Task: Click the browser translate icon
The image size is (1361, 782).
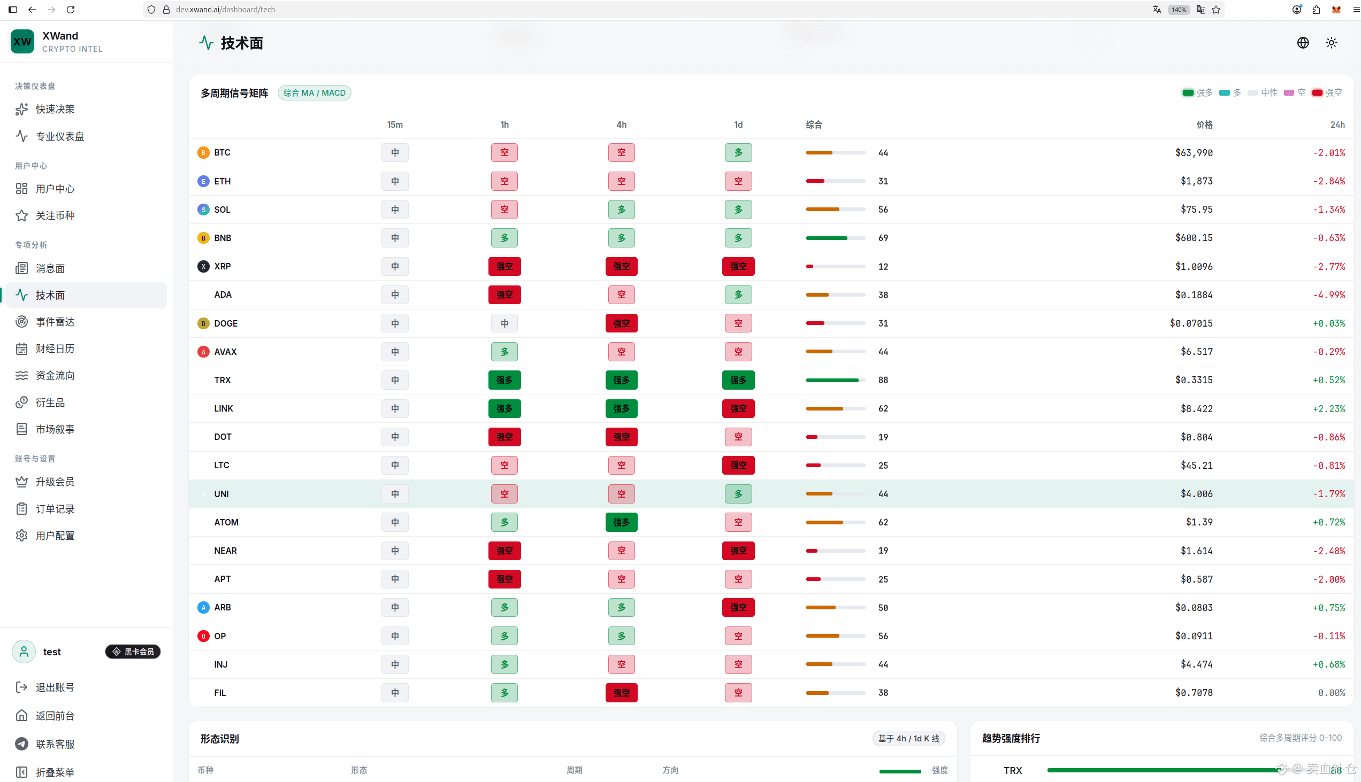Action: point(1157,10)
